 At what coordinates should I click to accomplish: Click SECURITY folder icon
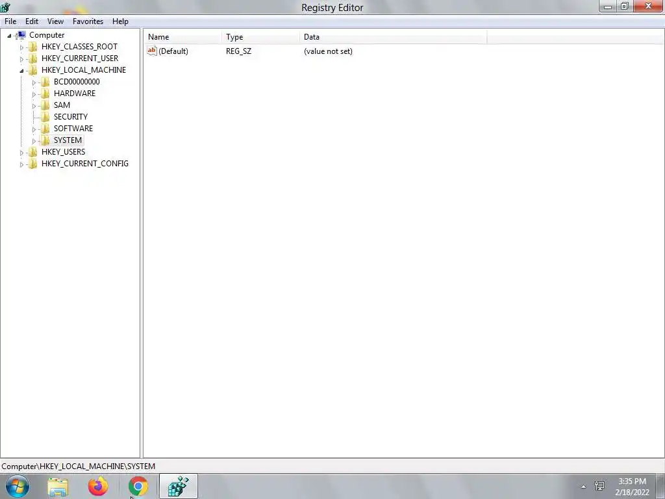click(45, 117)
